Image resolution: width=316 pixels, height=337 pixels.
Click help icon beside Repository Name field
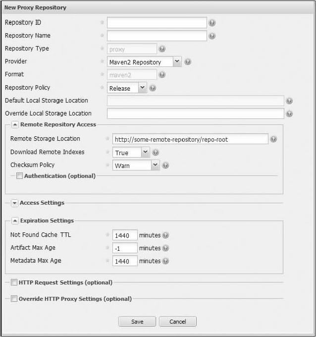coord(212,36)
